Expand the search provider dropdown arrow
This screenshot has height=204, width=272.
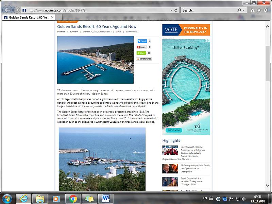[x=244, y=10]
